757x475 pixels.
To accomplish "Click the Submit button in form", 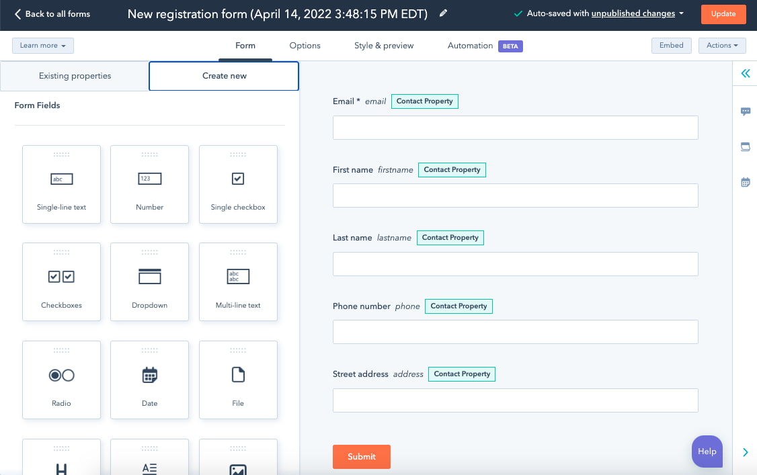I will pos(362,457).
